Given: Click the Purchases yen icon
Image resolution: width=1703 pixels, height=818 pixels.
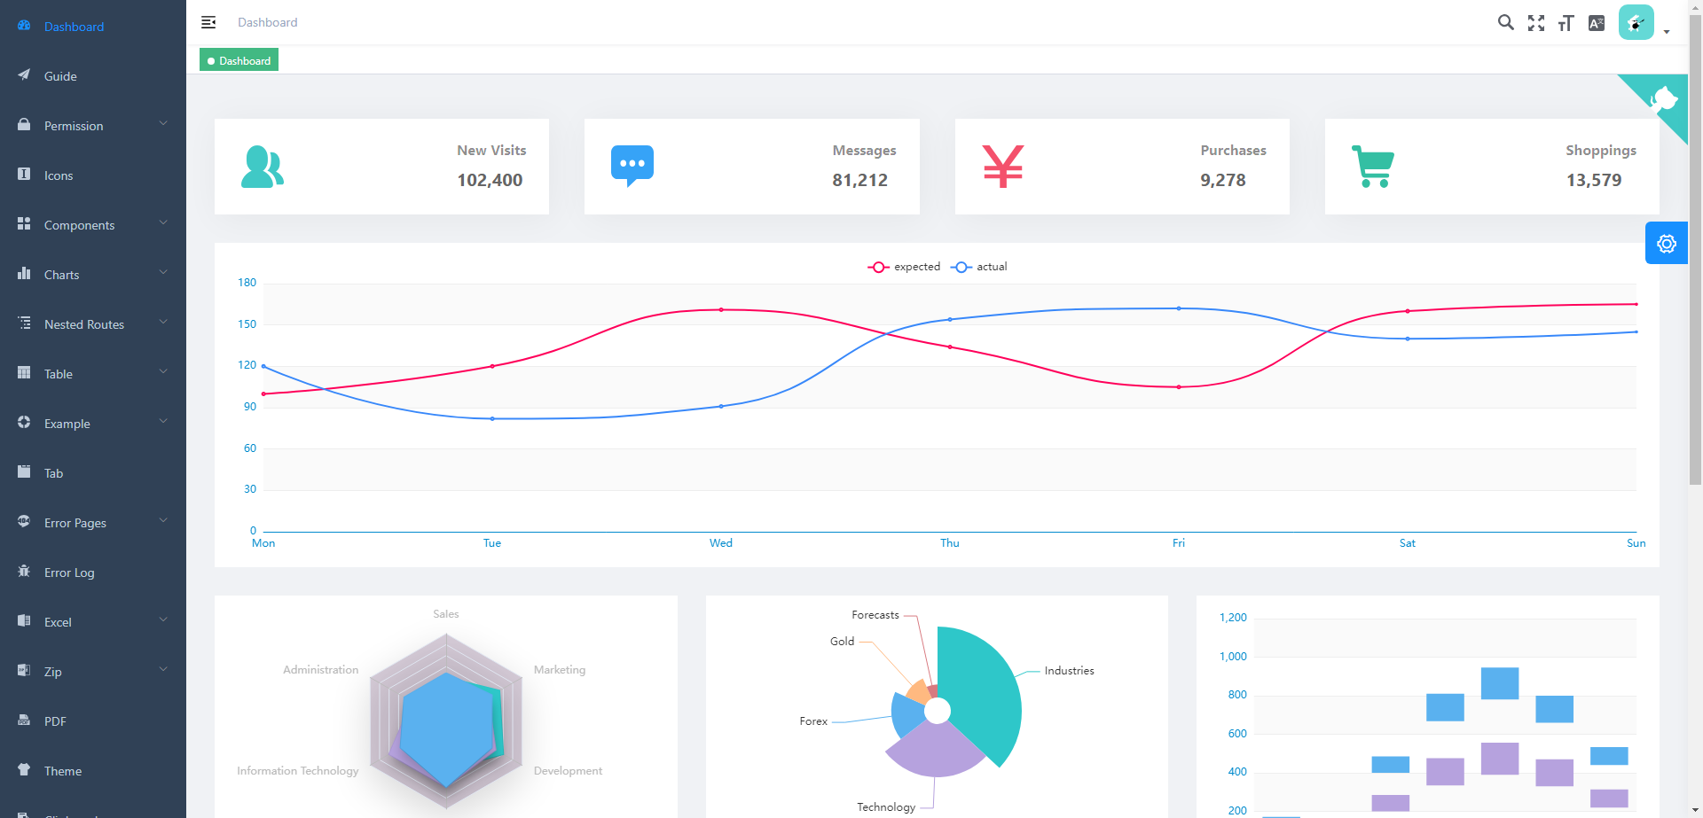Looking at the screenshot, I should pos(1003,166).
